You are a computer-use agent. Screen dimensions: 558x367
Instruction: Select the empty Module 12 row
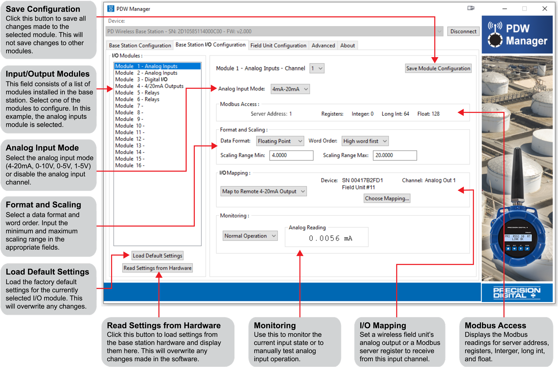[x=157, y=139]
